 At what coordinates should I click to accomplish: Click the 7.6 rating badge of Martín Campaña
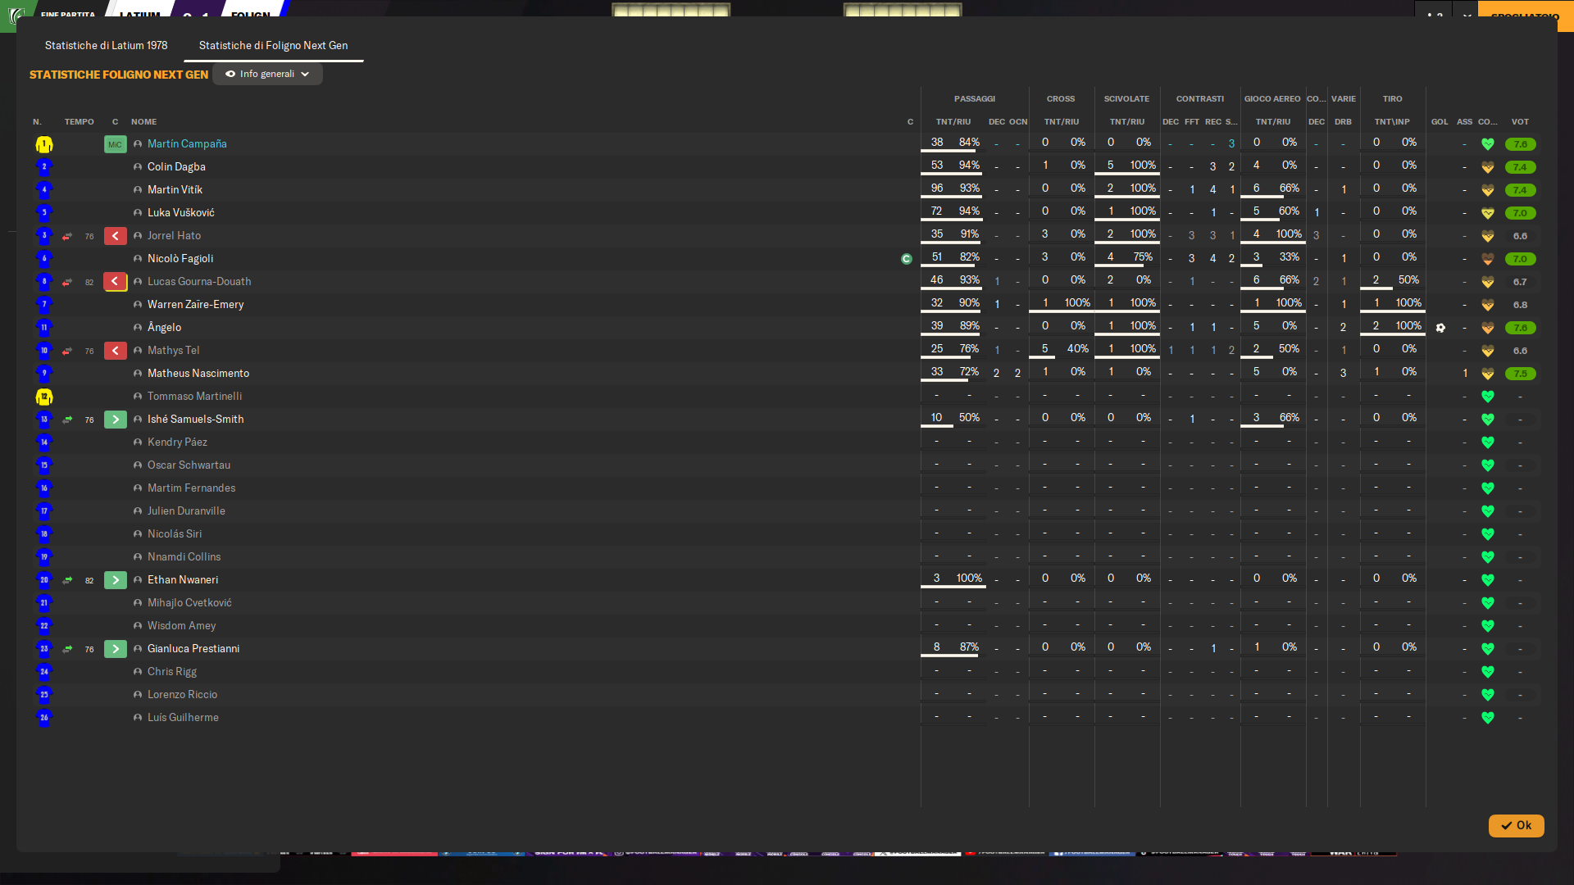1520,144
